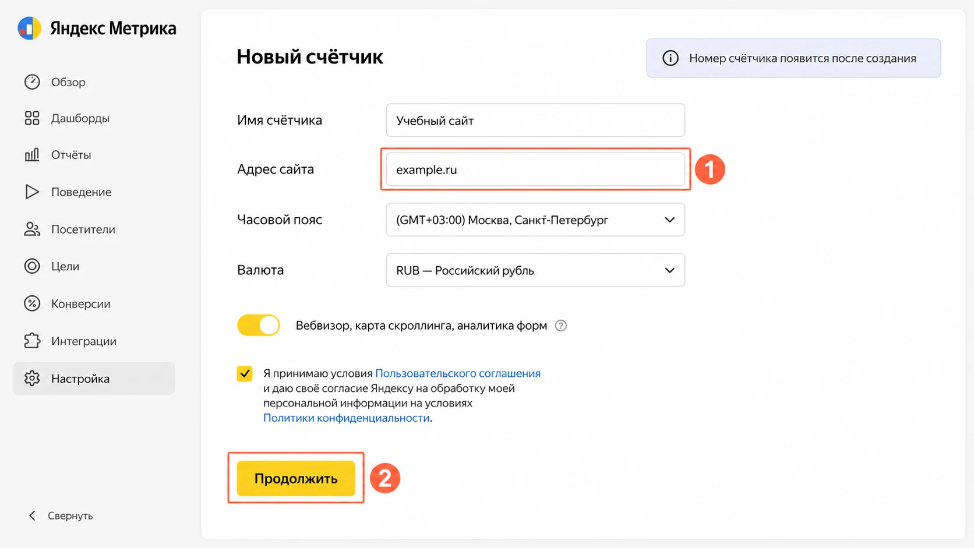Image resolution: width=974 pixels, height=548 pixels.
Task: Go to Дашборды in sidebar
Action: click(94, 118)
